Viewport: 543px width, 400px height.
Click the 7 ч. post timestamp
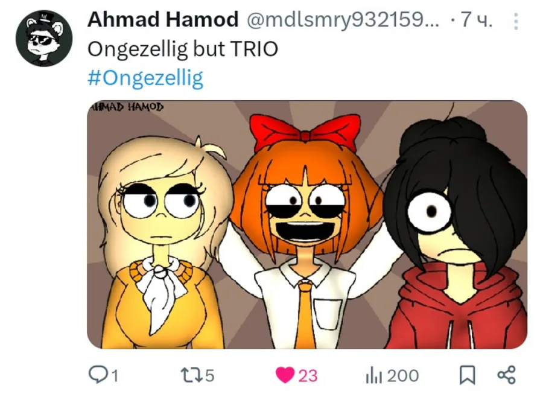click(477, 20)
